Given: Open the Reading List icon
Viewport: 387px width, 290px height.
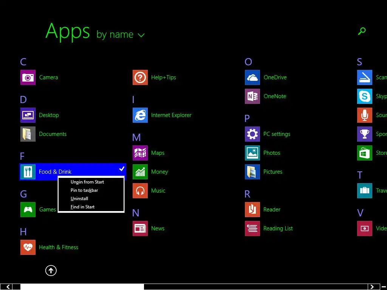Looking at the screenshot, I should (x=252, y=228).
